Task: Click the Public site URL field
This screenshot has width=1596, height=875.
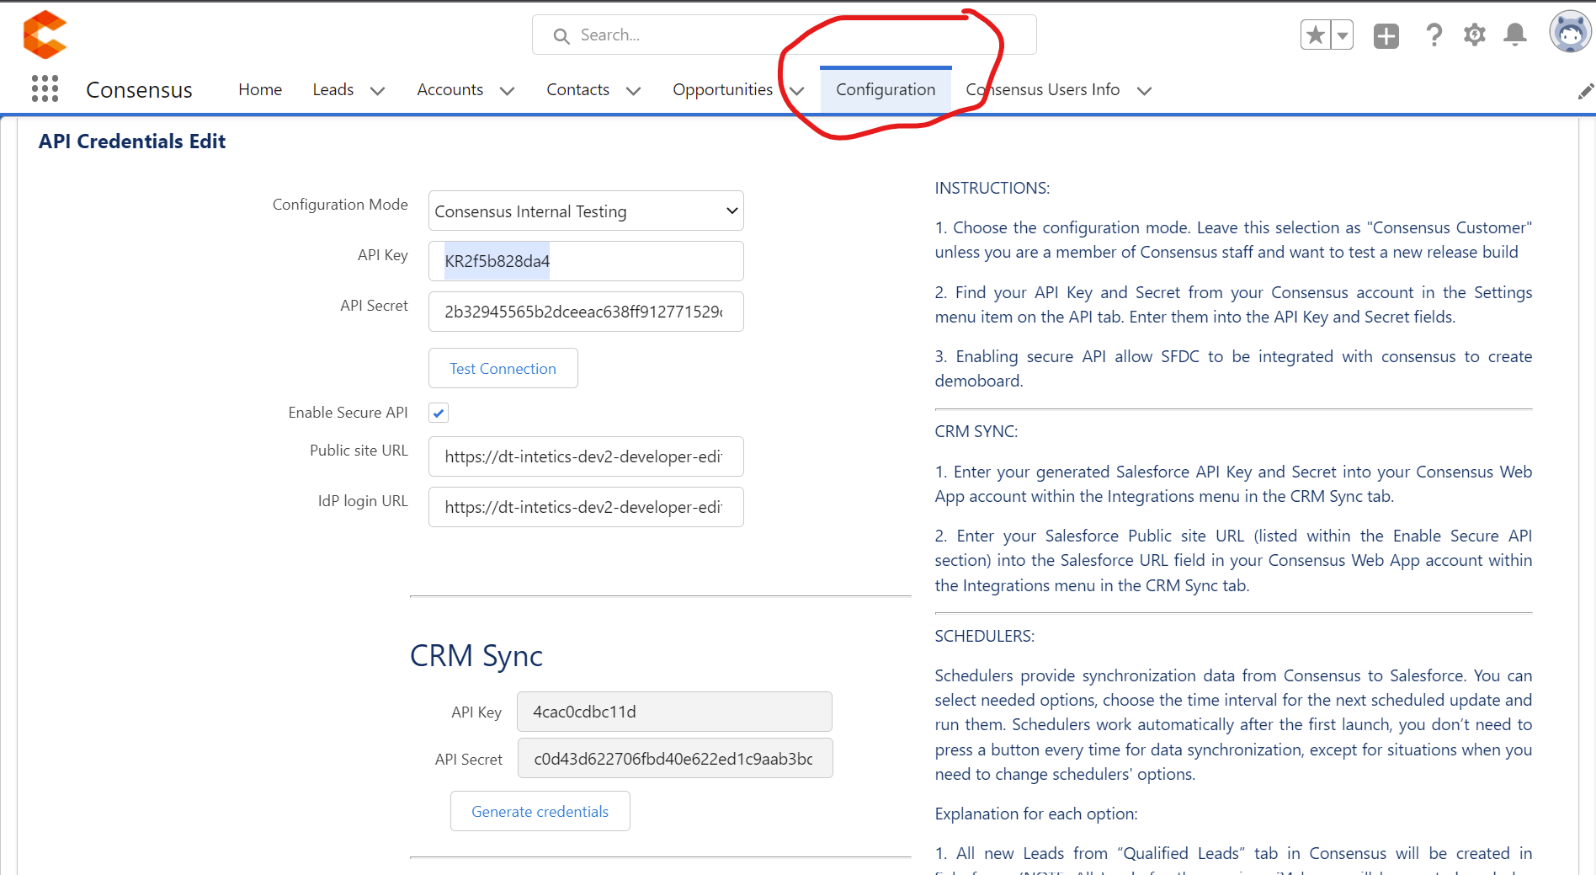Action: coord(586,456)
